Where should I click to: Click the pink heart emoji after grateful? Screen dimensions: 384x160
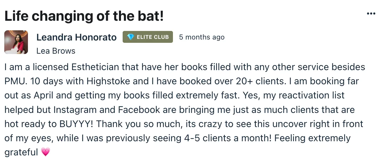pyautogui.click(x=45, y=152)
